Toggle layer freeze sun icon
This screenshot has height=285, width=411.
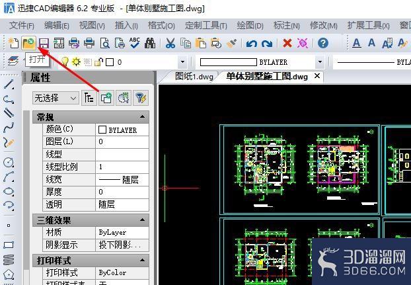click(76, 62)
